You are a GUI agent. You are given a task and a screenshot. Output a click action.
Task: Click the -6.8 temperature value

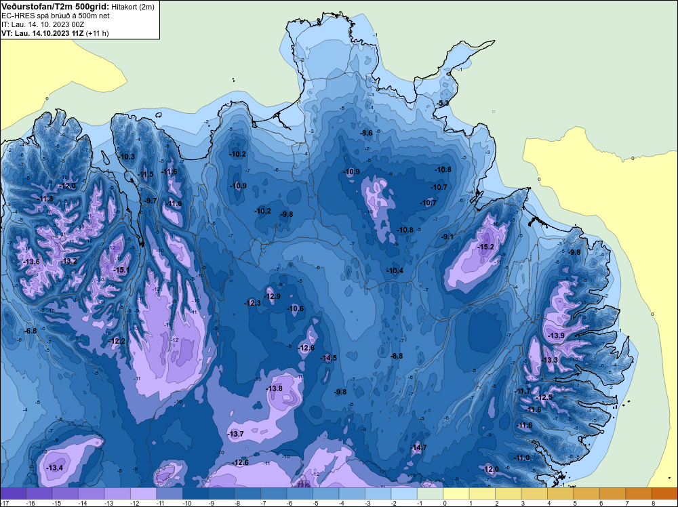pos(31,331)
